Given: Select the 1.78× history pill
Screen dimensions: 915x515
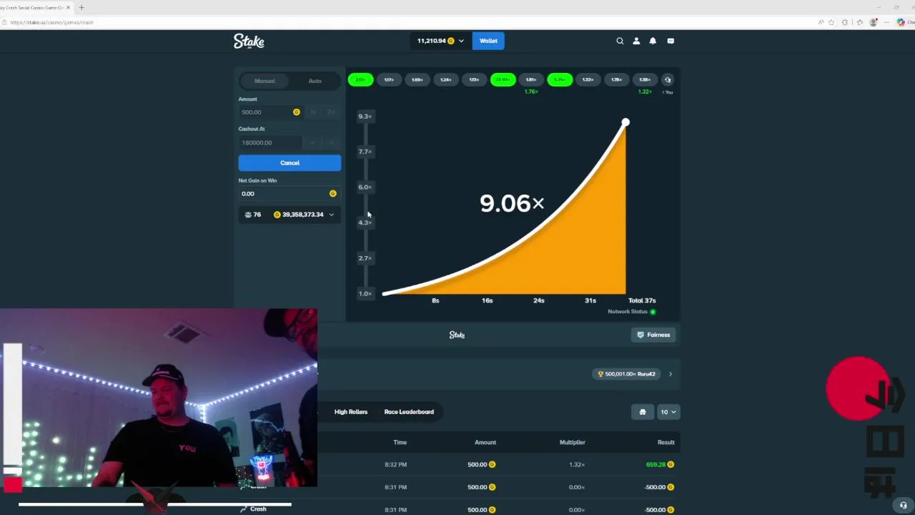Looking at the screenshot, I should 616,80.
